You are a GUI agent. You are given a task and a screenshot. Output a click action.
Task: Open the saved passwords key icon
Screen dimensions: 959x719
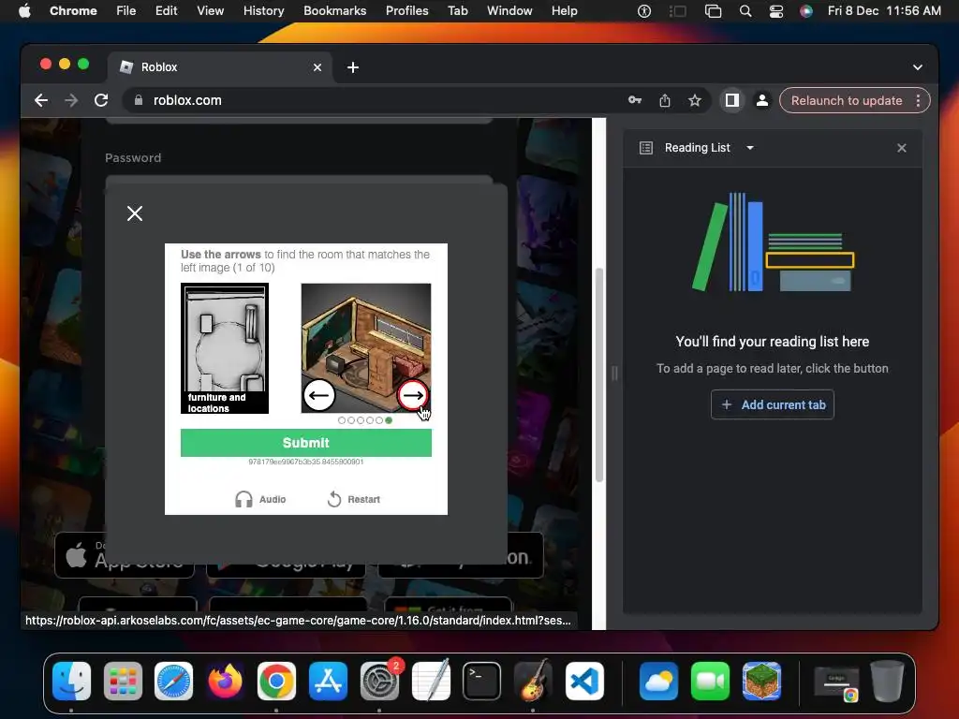tap(635, 100)
